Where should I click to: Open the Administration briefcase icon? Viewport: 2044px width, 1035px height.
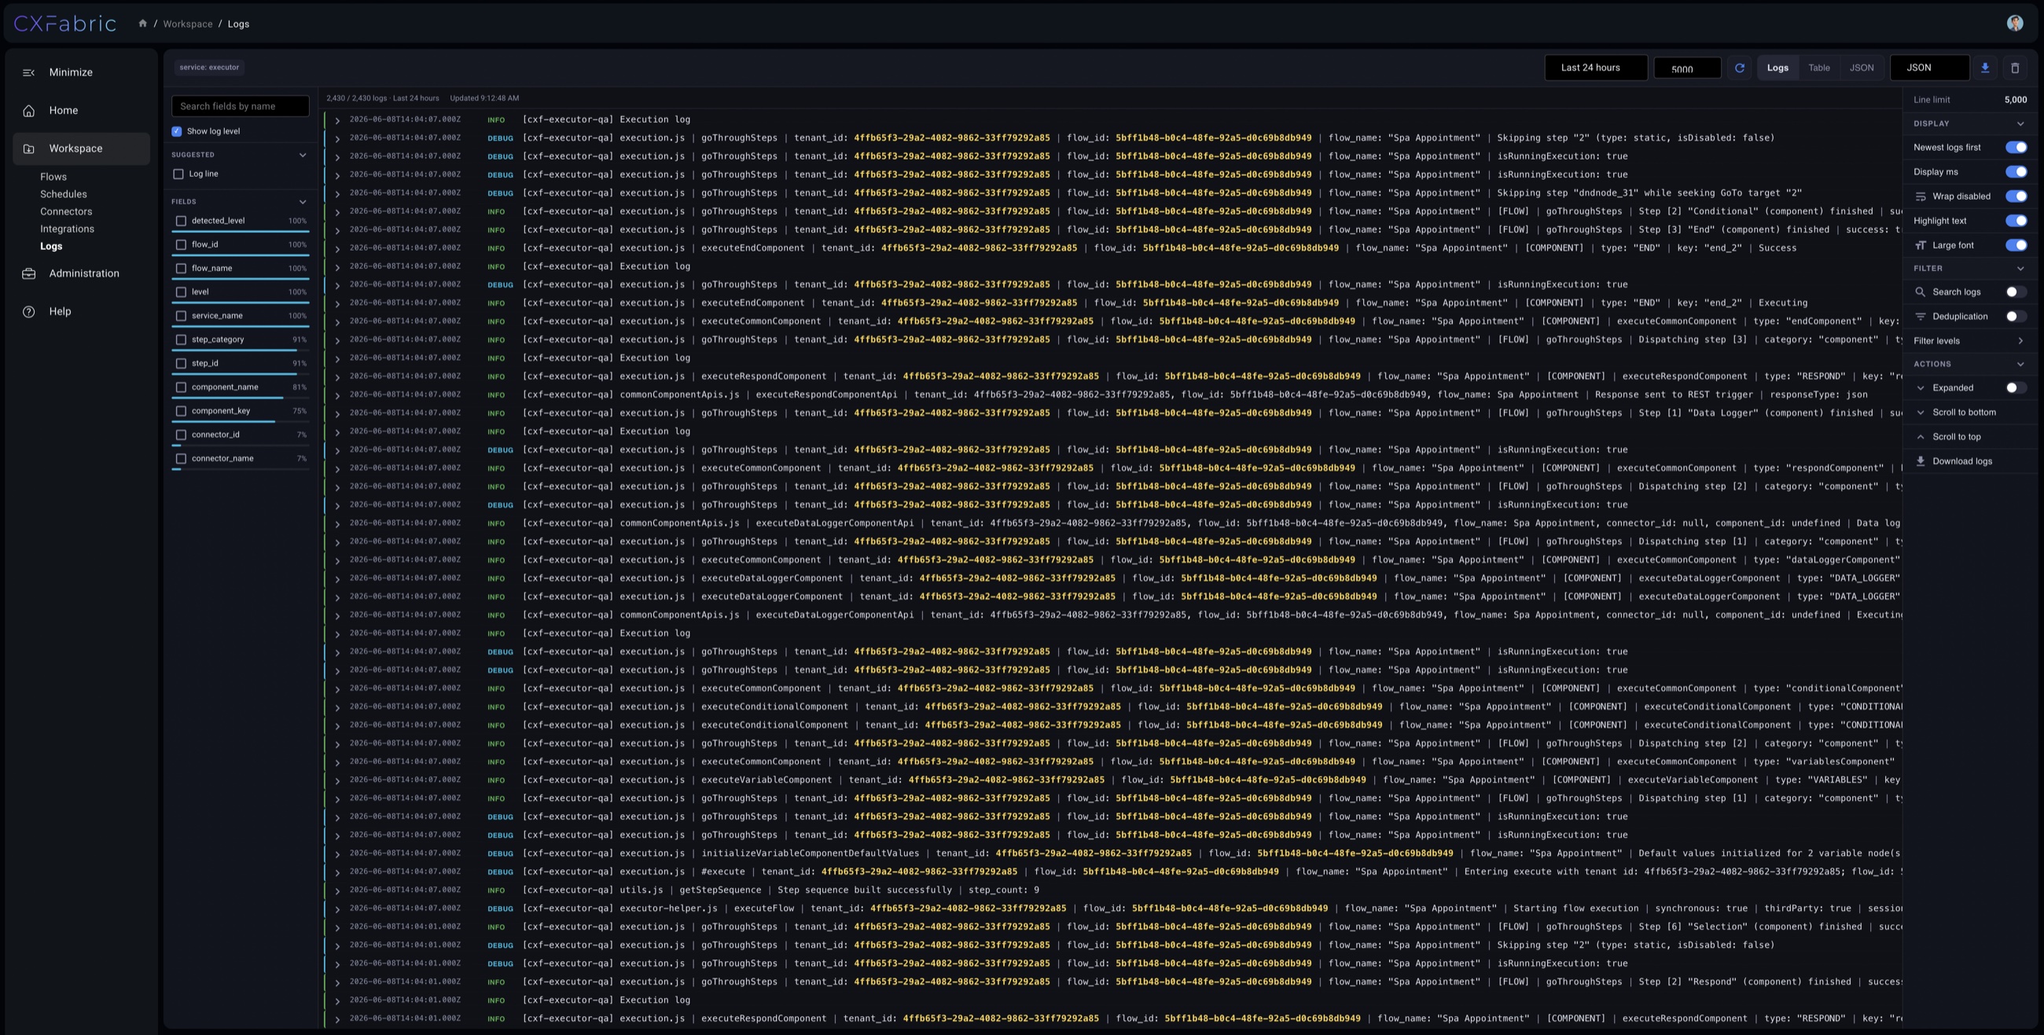point(28,273)
